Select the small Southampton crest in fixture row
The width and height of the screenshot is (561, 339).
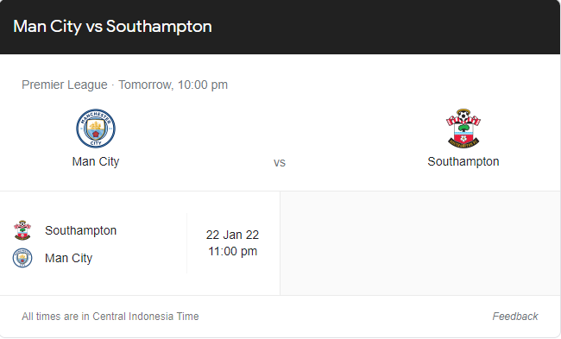click(22, 230)
